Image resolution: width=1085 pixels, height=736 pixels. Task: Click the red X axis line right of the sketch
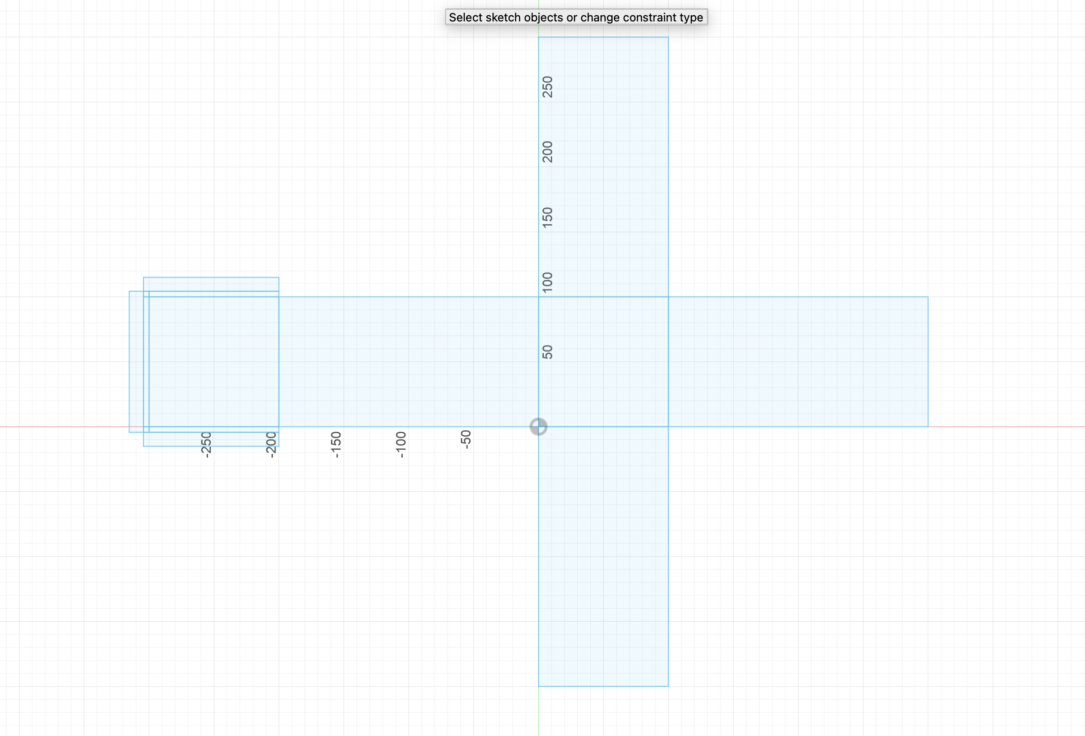coord(1004,427)
